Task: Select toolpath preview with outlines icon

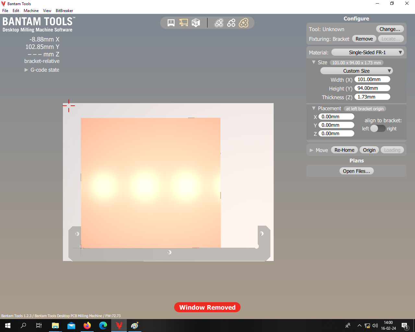Action: [x=219, y=23]
